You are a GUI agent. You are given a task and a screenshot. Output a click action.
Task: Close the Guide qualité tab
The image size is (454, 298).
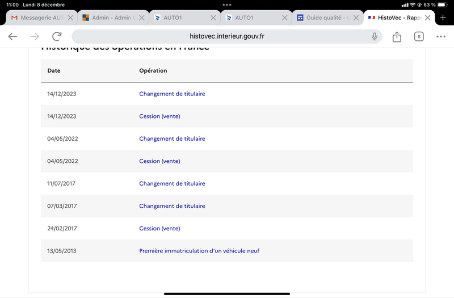pyautogui.click(x=354, y=18)
